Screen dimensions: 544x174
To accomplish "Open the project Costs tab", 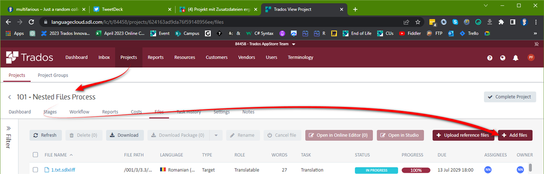I will click(x=136, y=112).
